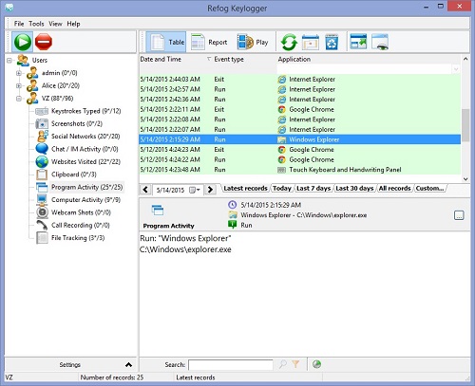Select the Last 30 days tab
475x386 pixels.
click(x=354, y=189)
